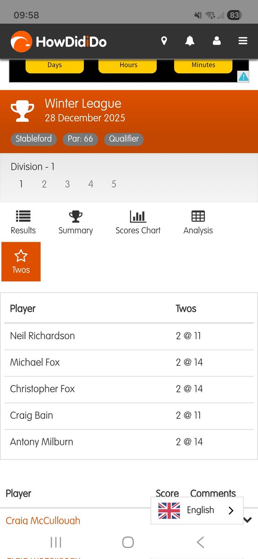The height and width of the screenshot is (559, 258).
Task: Tap the Android back button
Action: (x=201, y=542)
